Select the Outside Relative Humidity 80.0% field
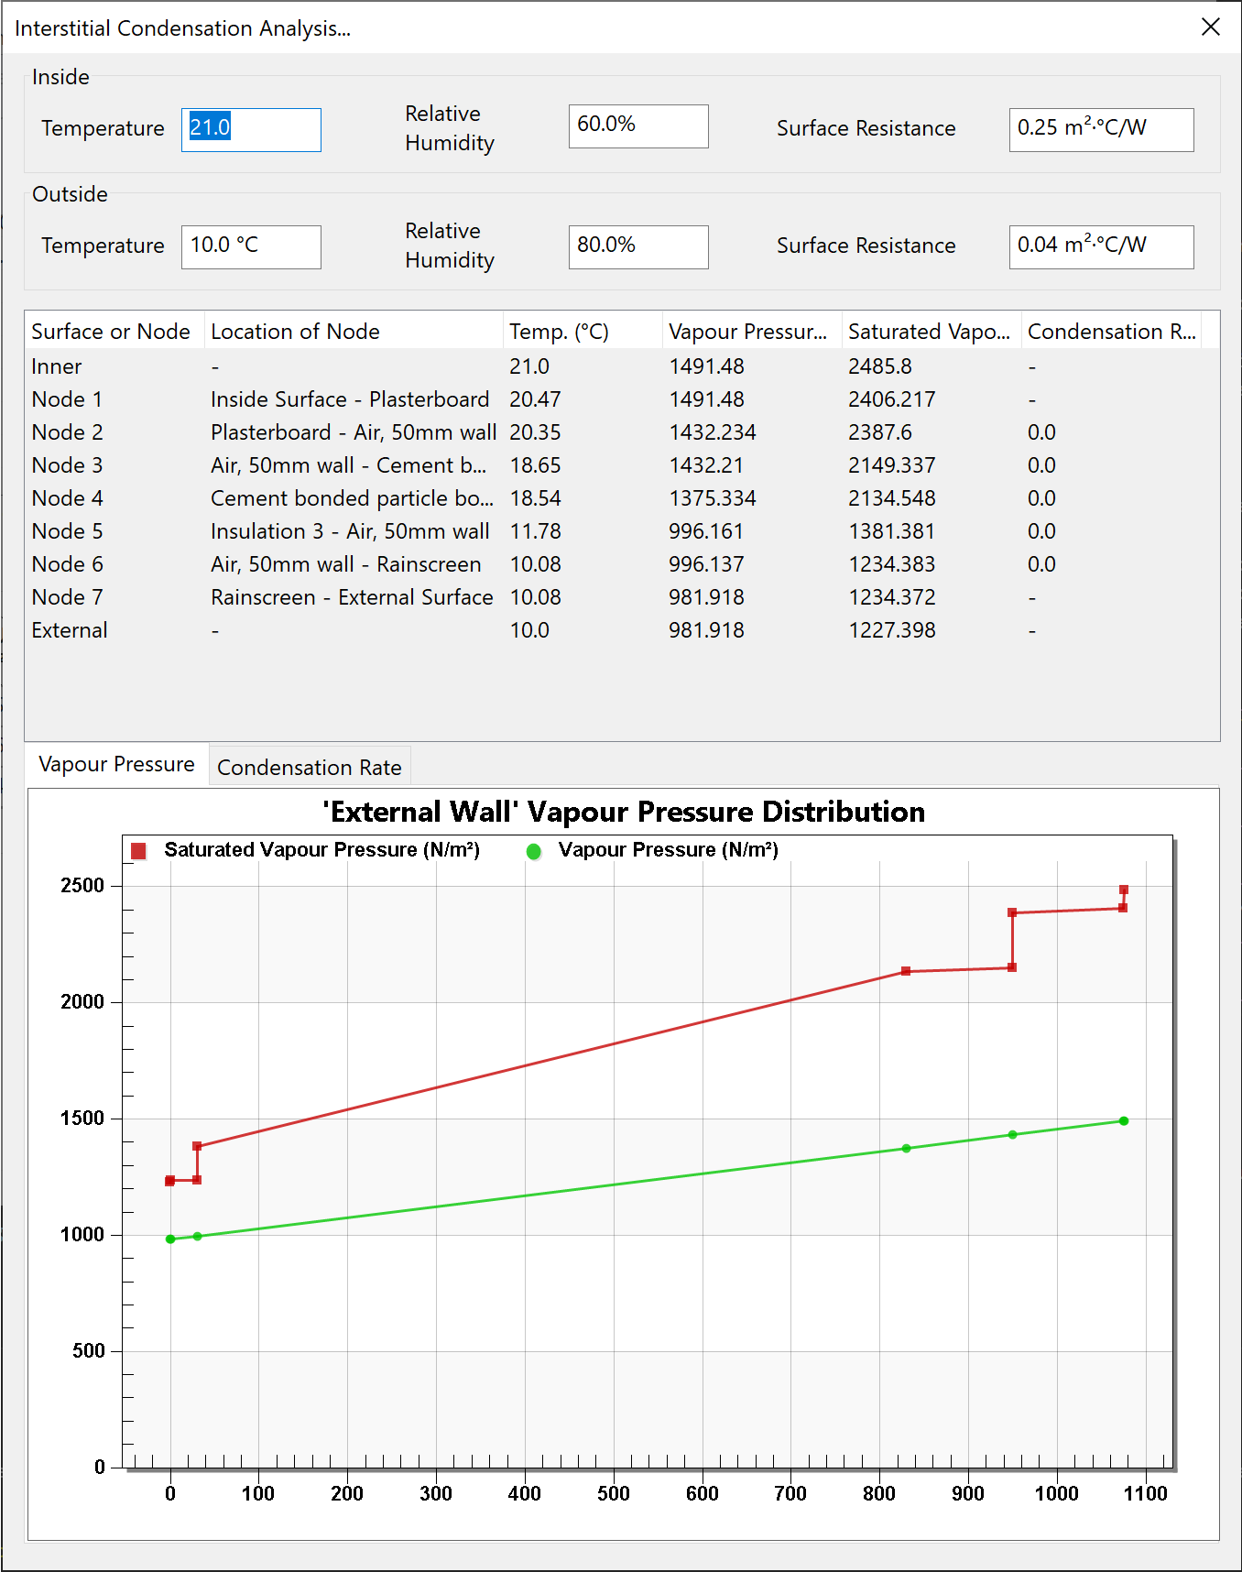1242x1572 pixels. 638,246
